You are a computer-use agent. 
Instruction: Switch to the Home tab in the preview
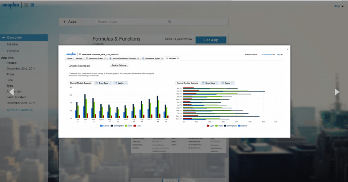(x=70, y=58)
